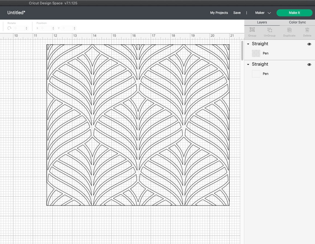This screenshot has height=244, width=315.
Task: Collapse the second Straight layer group
Action: [248, 64]
